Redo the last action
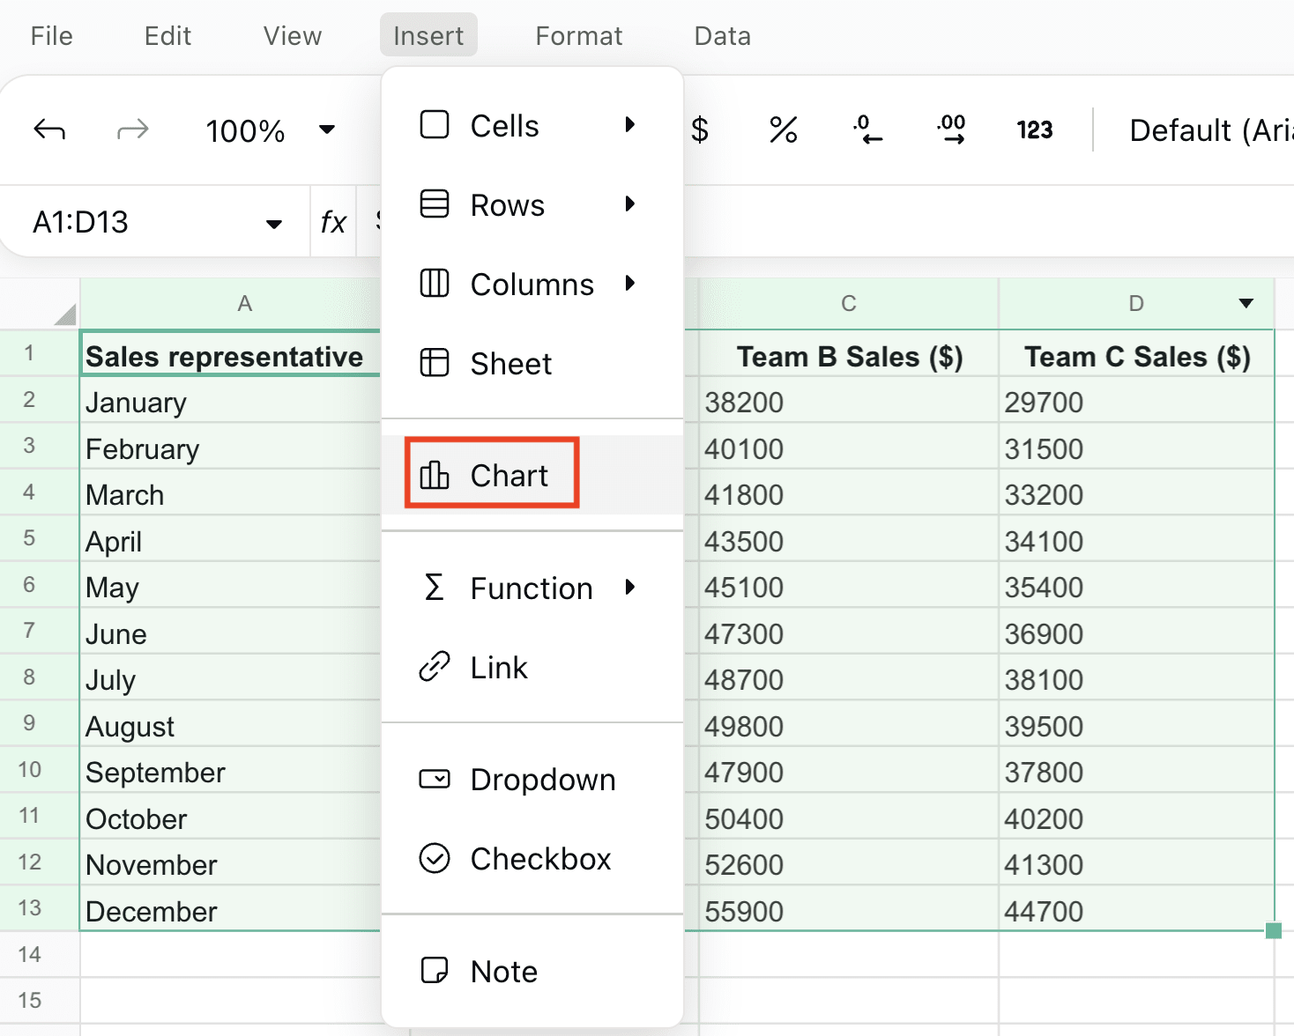This screenshot has width=1294, height=1036. [x=133, y=129]
